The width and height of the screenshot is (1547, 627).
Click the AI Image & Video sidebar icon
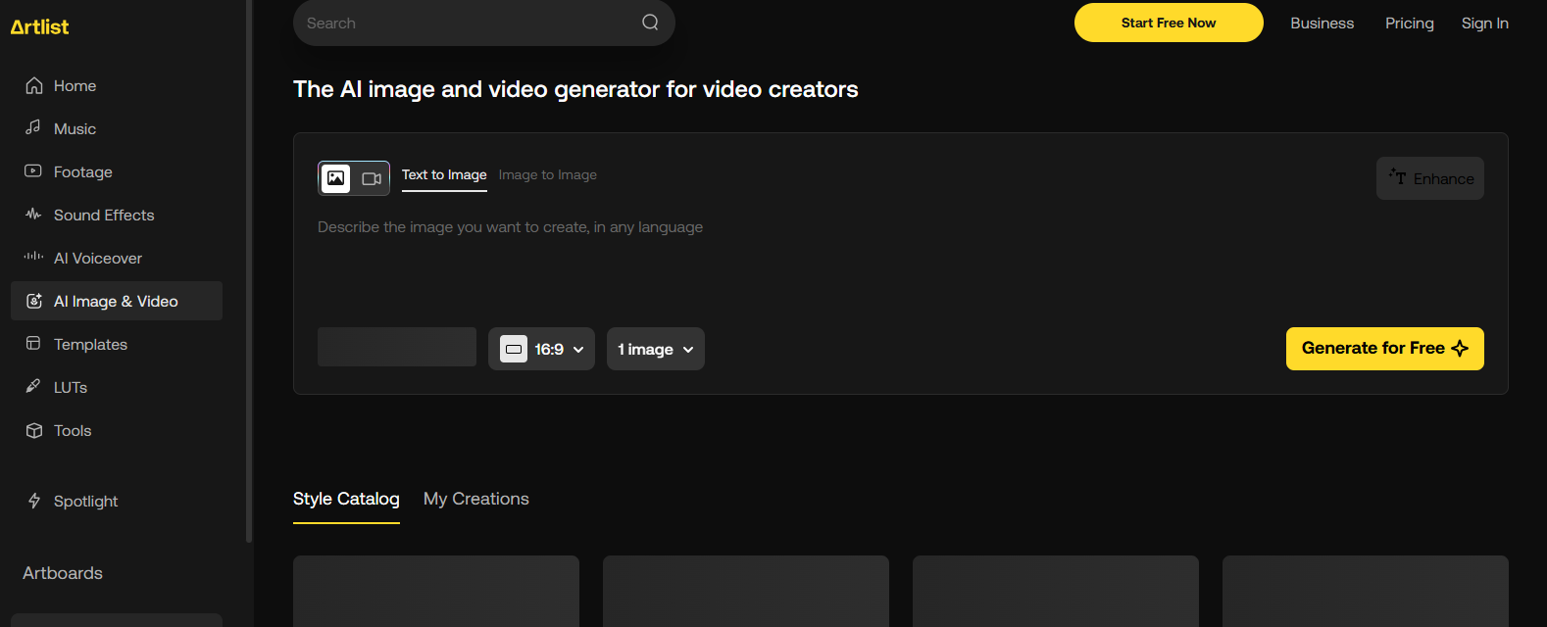click(x=33, y=301)
